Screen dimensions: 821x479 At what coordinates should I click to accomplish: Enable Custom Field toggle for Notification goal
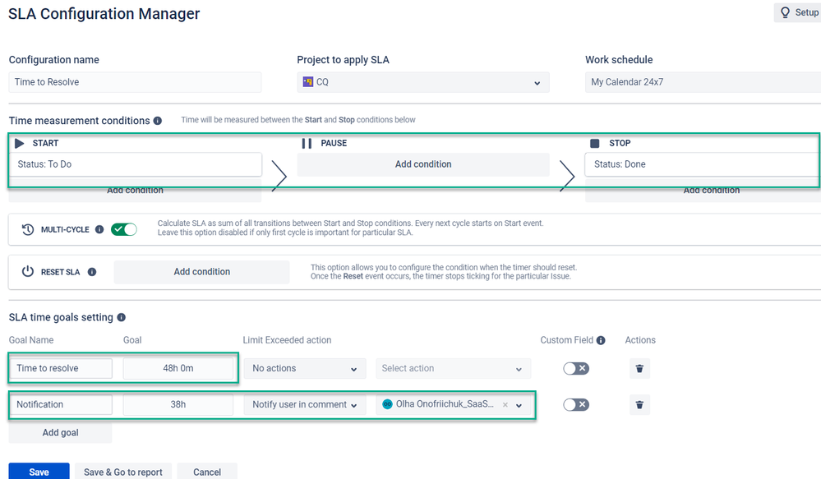(576, 405)
